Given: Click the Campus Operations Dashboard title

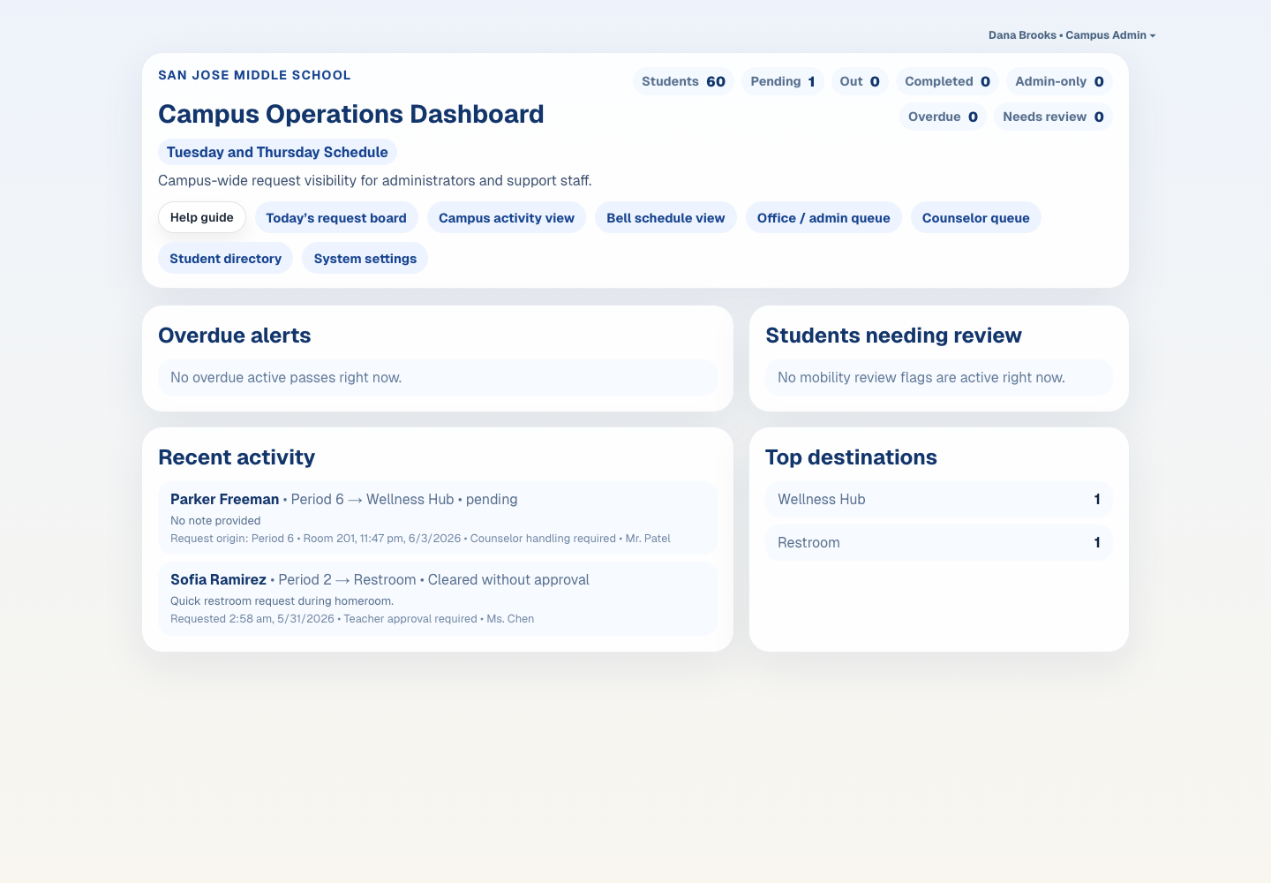Looking at the screenshot, I should (351, 114).
